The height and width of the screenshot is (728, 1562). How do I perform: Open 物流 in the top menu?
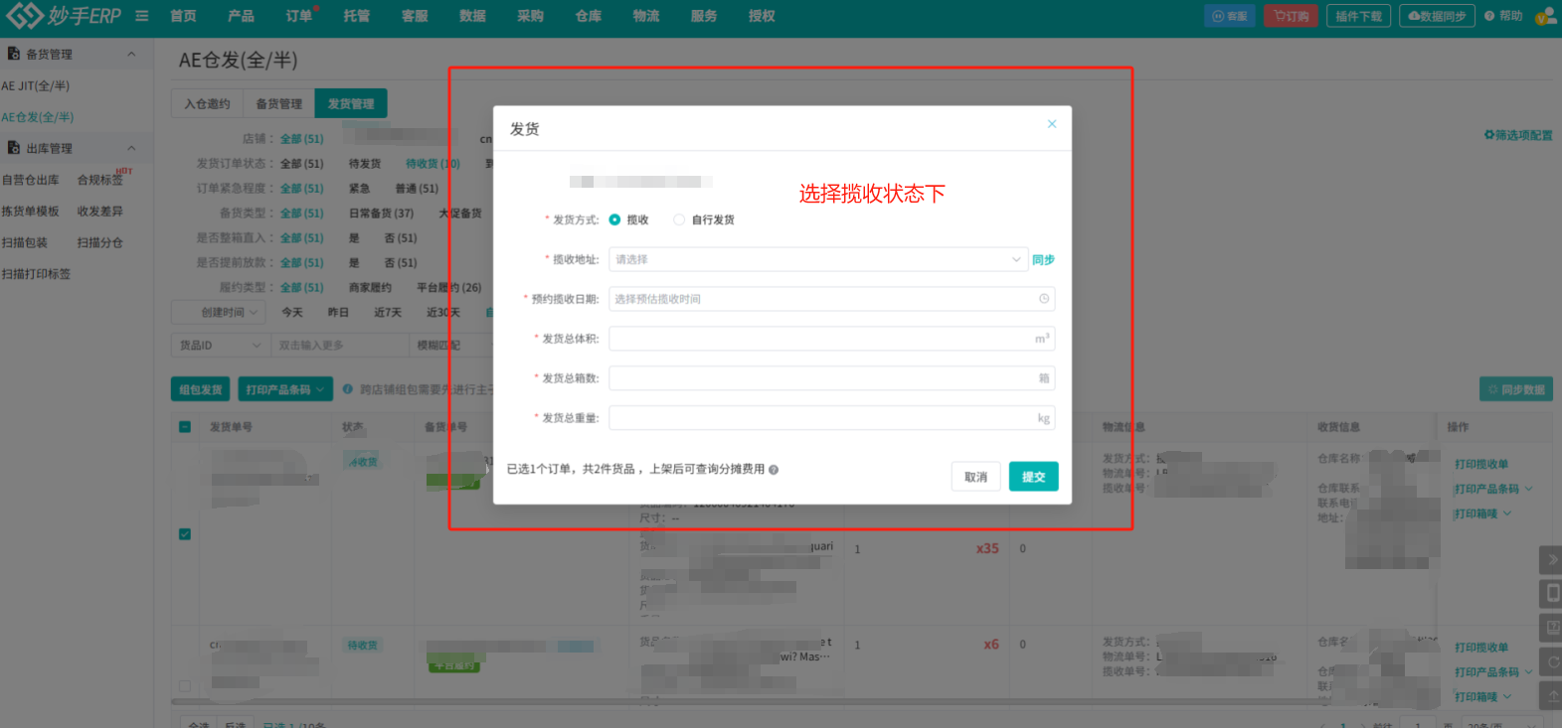646,16
